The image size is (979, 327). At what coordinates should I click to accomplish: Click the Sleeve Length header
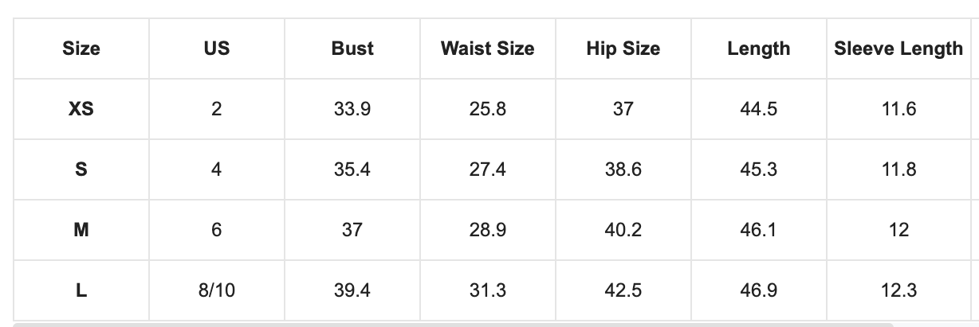[898, 49]
